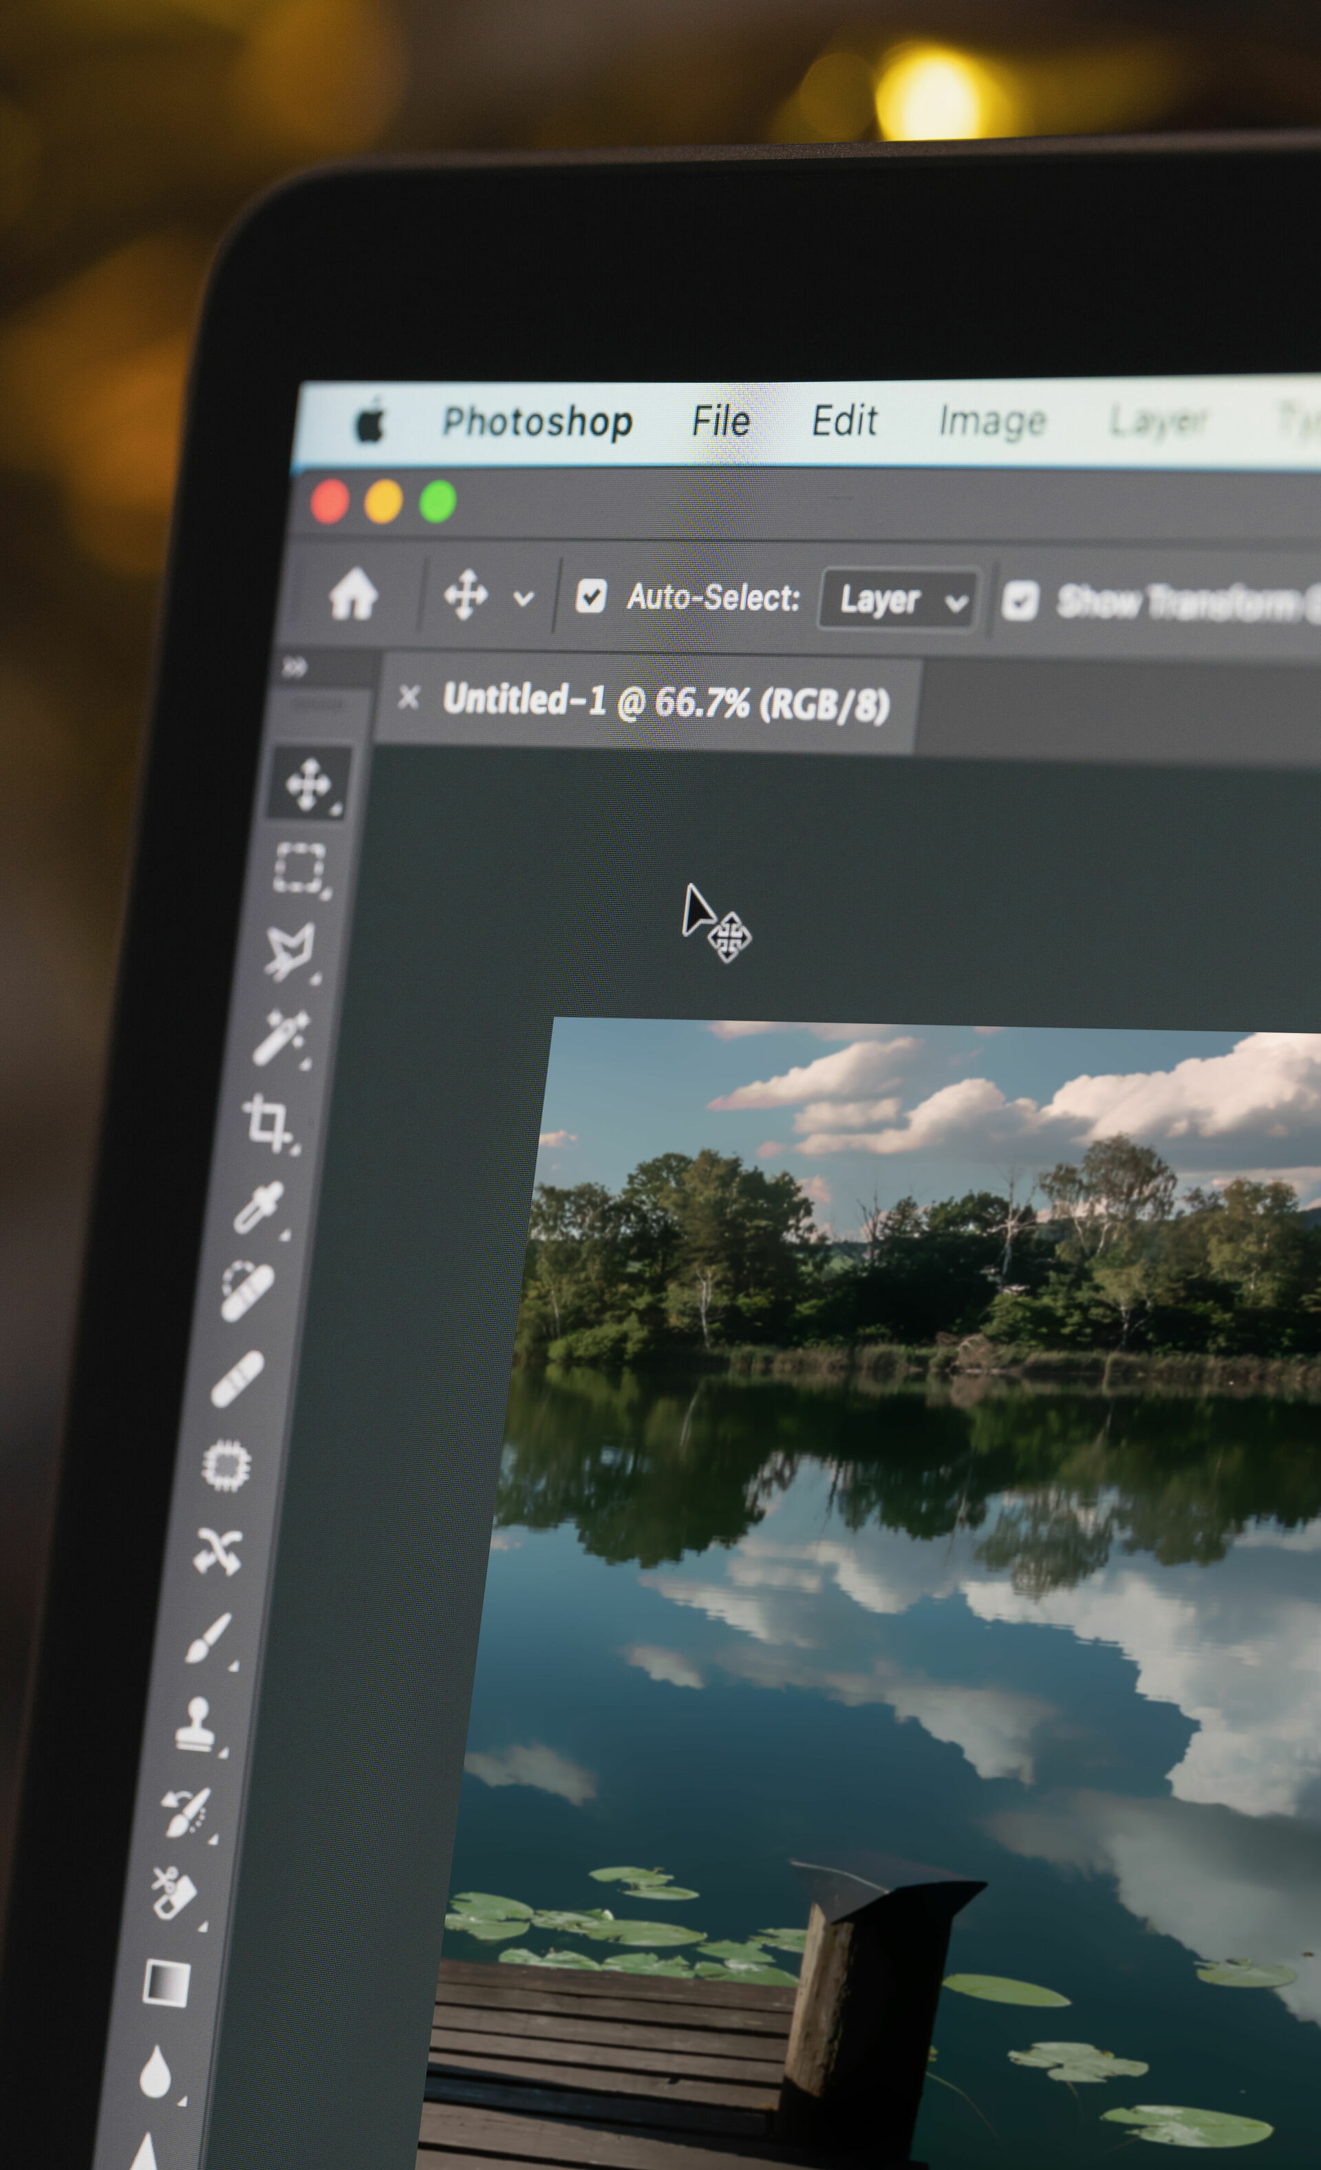Click the green fullscreen window button
This screenshot has width=1321, height=2170.
point(438,502)
